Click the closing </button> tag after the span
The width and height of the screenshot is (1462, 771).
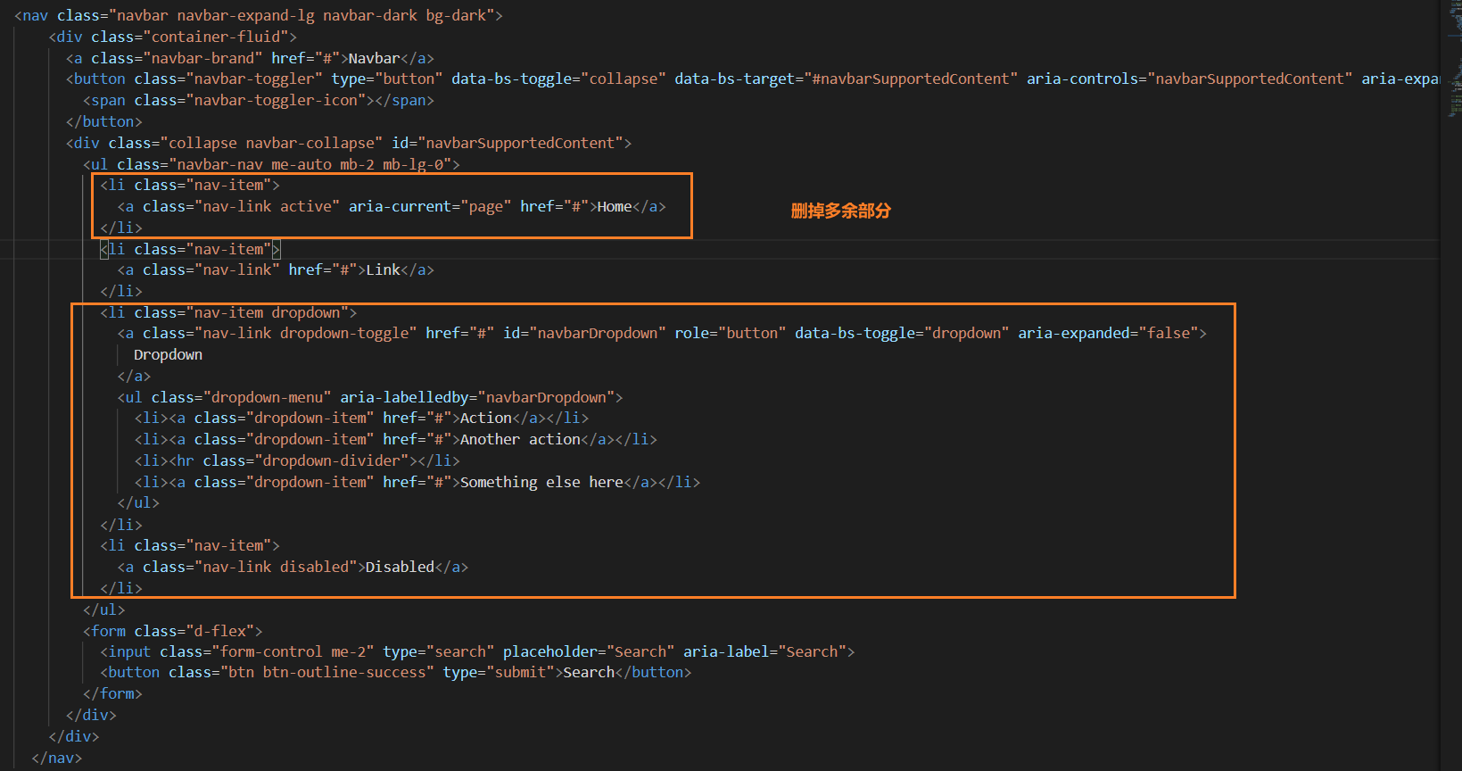(104, 121)
